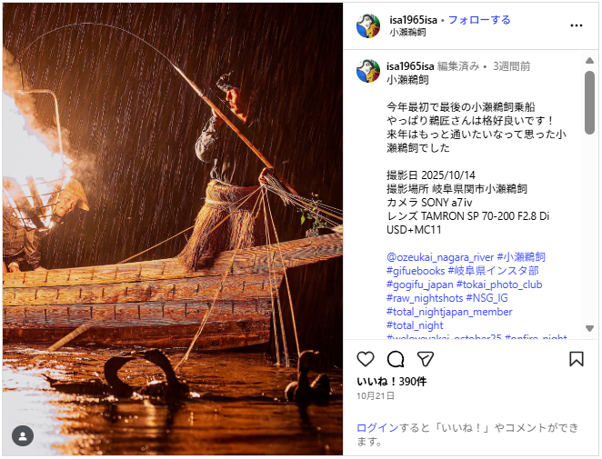Screen dimensions: 602x459
Task: Click the cormorant fishing photo
Action: (x=173, y=229)
